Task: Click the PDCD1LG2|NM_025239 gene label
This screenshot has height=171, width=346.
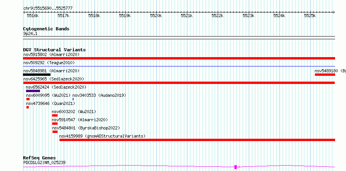Action: (x=44, y=162)
